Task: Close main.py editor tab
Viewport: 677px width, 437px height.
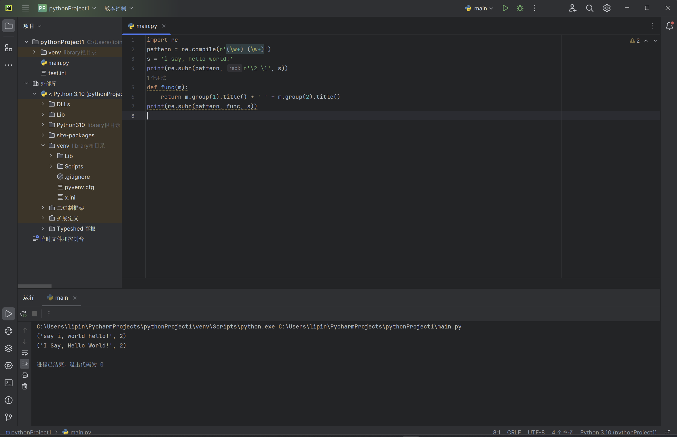Action: (164, 26)
